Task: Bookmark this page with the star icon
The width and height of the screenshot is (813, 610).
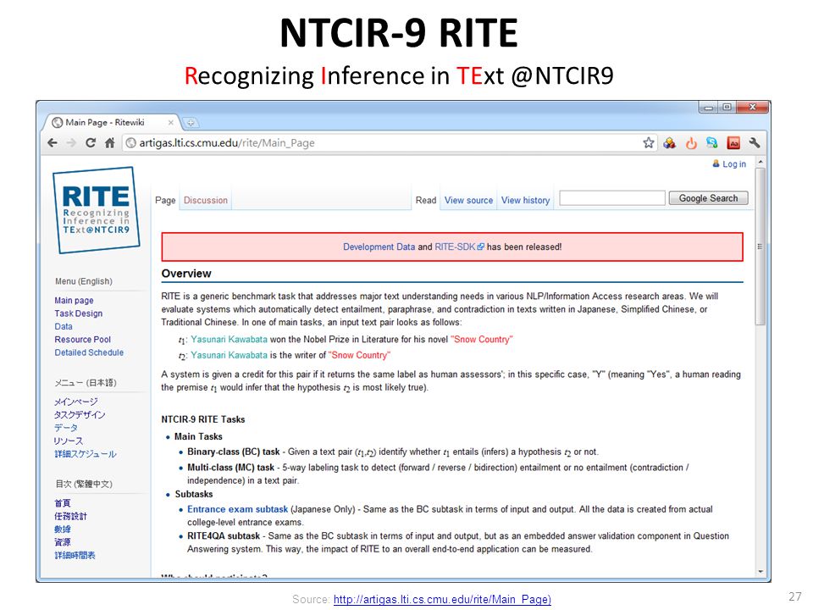Action: [648, 142]
